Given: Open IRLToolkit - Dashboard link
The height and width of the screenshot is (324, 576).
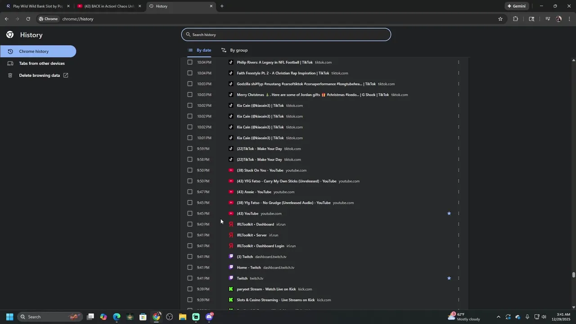Looking at the screenshot, I should coord(255,225).
